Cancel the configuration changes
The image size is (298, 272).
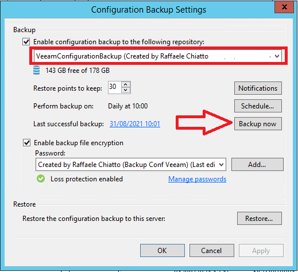[212, 251]
